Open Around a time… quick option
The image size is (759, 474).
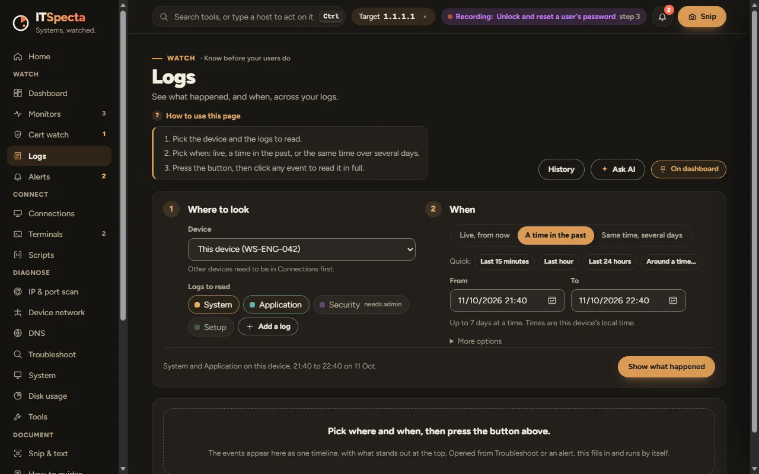point(671,261)
